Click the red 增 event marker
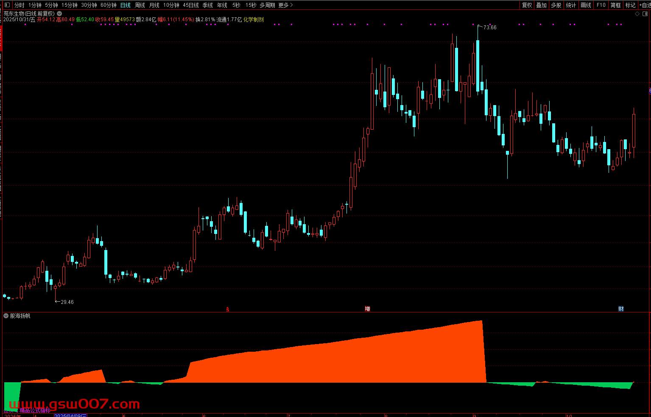This screenshot has width=651, height=417. 367,309
